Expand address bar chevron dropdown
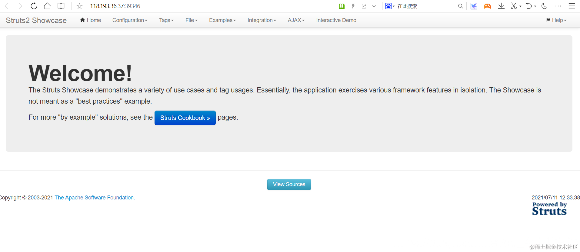Viewport: 580px width, 252px height. 374,6
